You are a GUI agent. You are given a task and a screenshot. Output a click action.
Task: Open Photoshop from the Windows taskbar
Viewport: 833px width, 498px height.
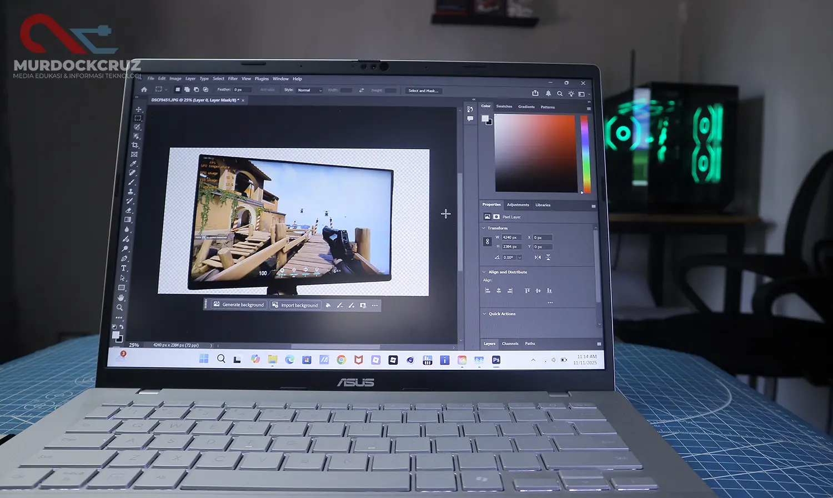(496, 360)
